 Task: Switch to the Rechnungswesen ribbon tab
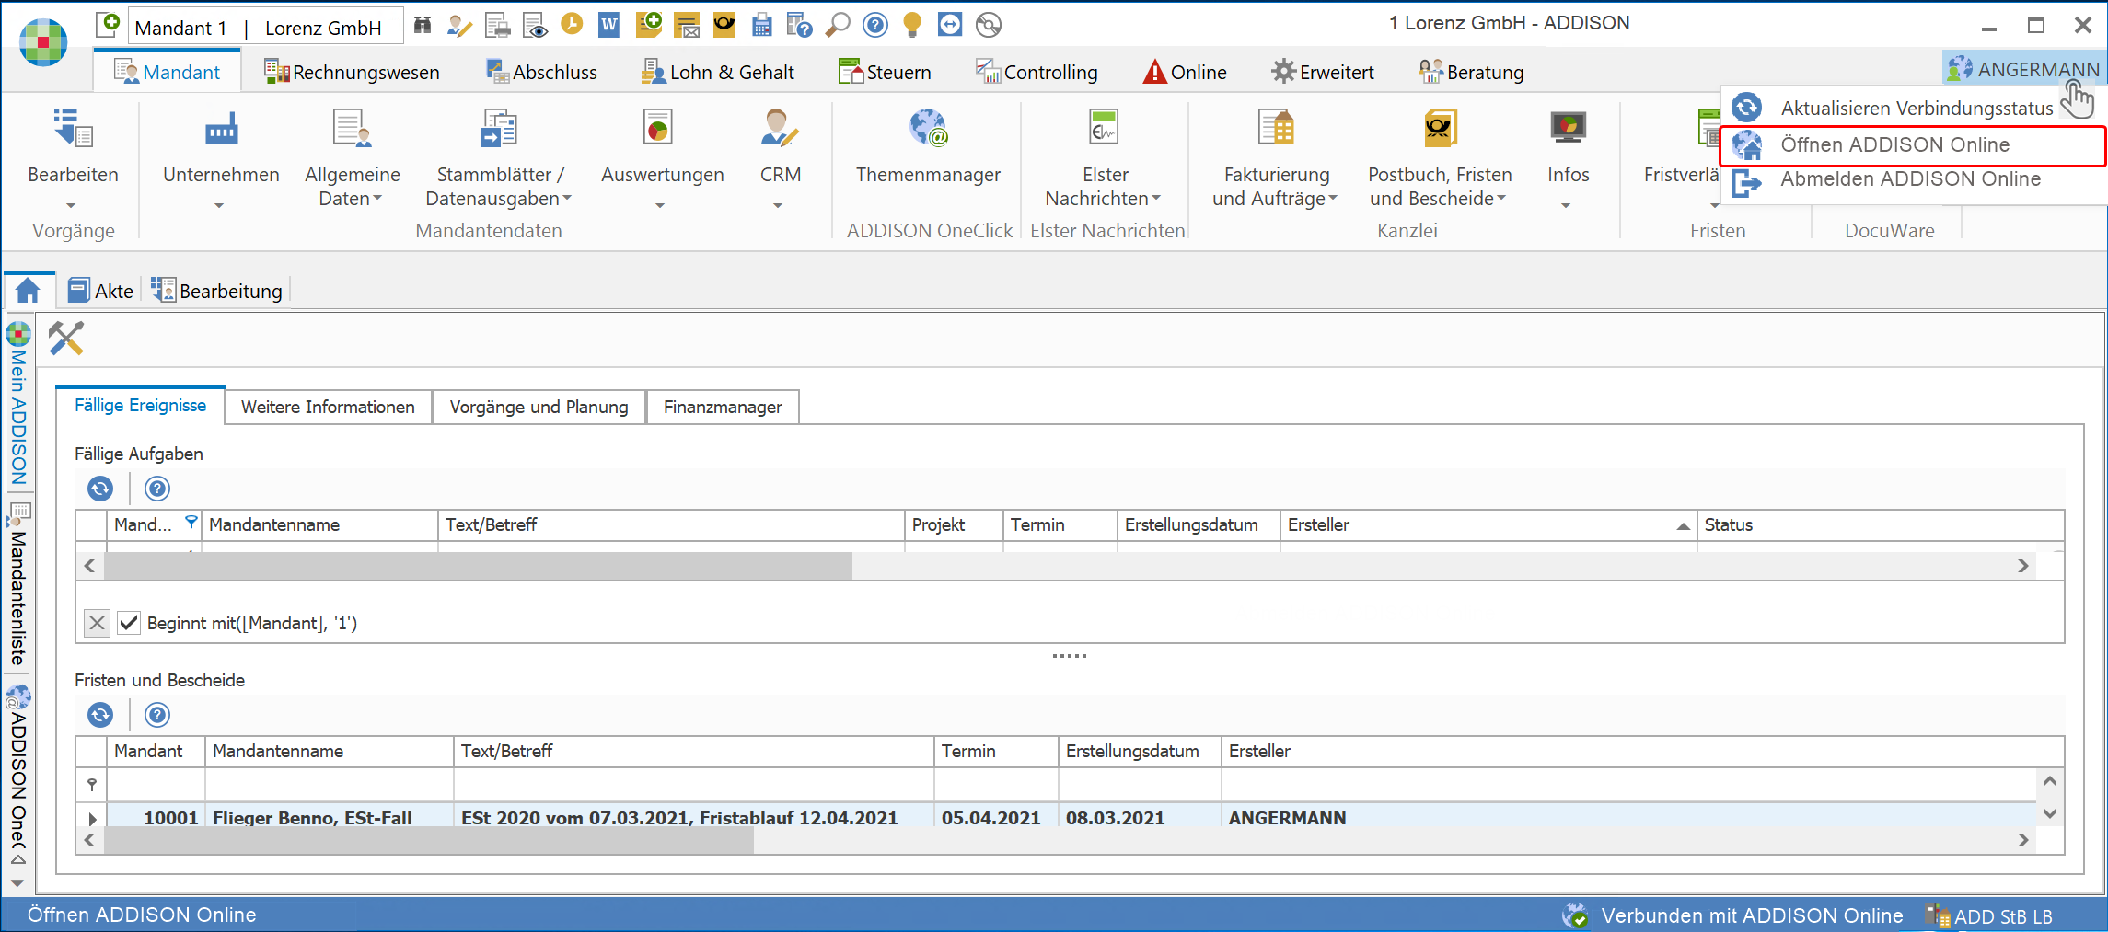click(x=352, y=72)
